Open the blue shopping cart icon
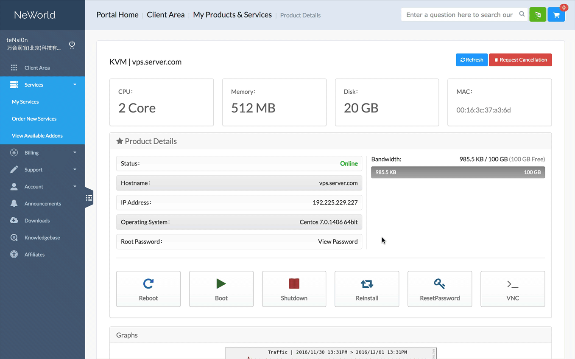The width and height of the screenshot is (575, 359). [x=556, y=15]
